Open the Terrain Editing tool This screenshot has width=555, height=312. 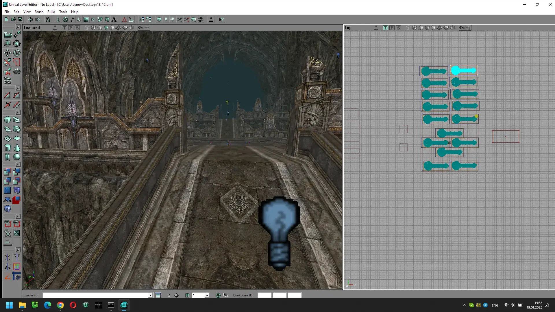tap(17, 71)
